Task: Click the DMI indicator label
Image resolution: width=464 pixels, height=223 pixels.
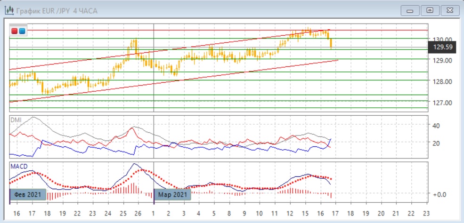Action: pyautogui.click(x=15, y=120)
